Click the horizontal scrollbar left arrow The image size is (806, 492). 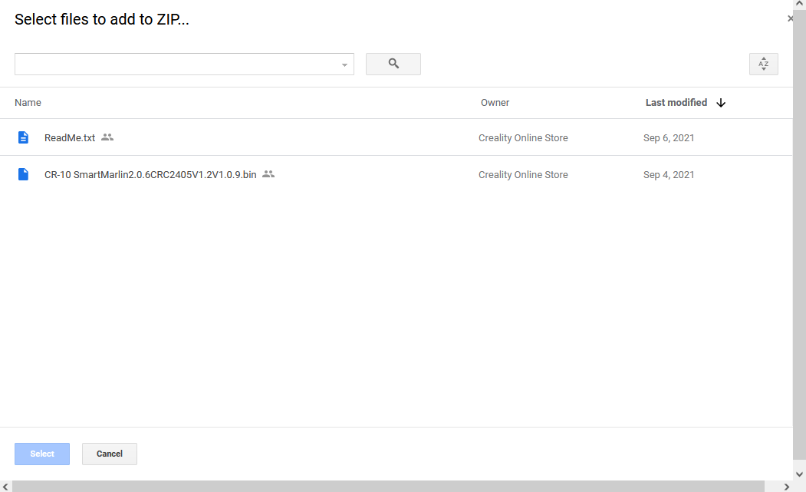point(5,487)
